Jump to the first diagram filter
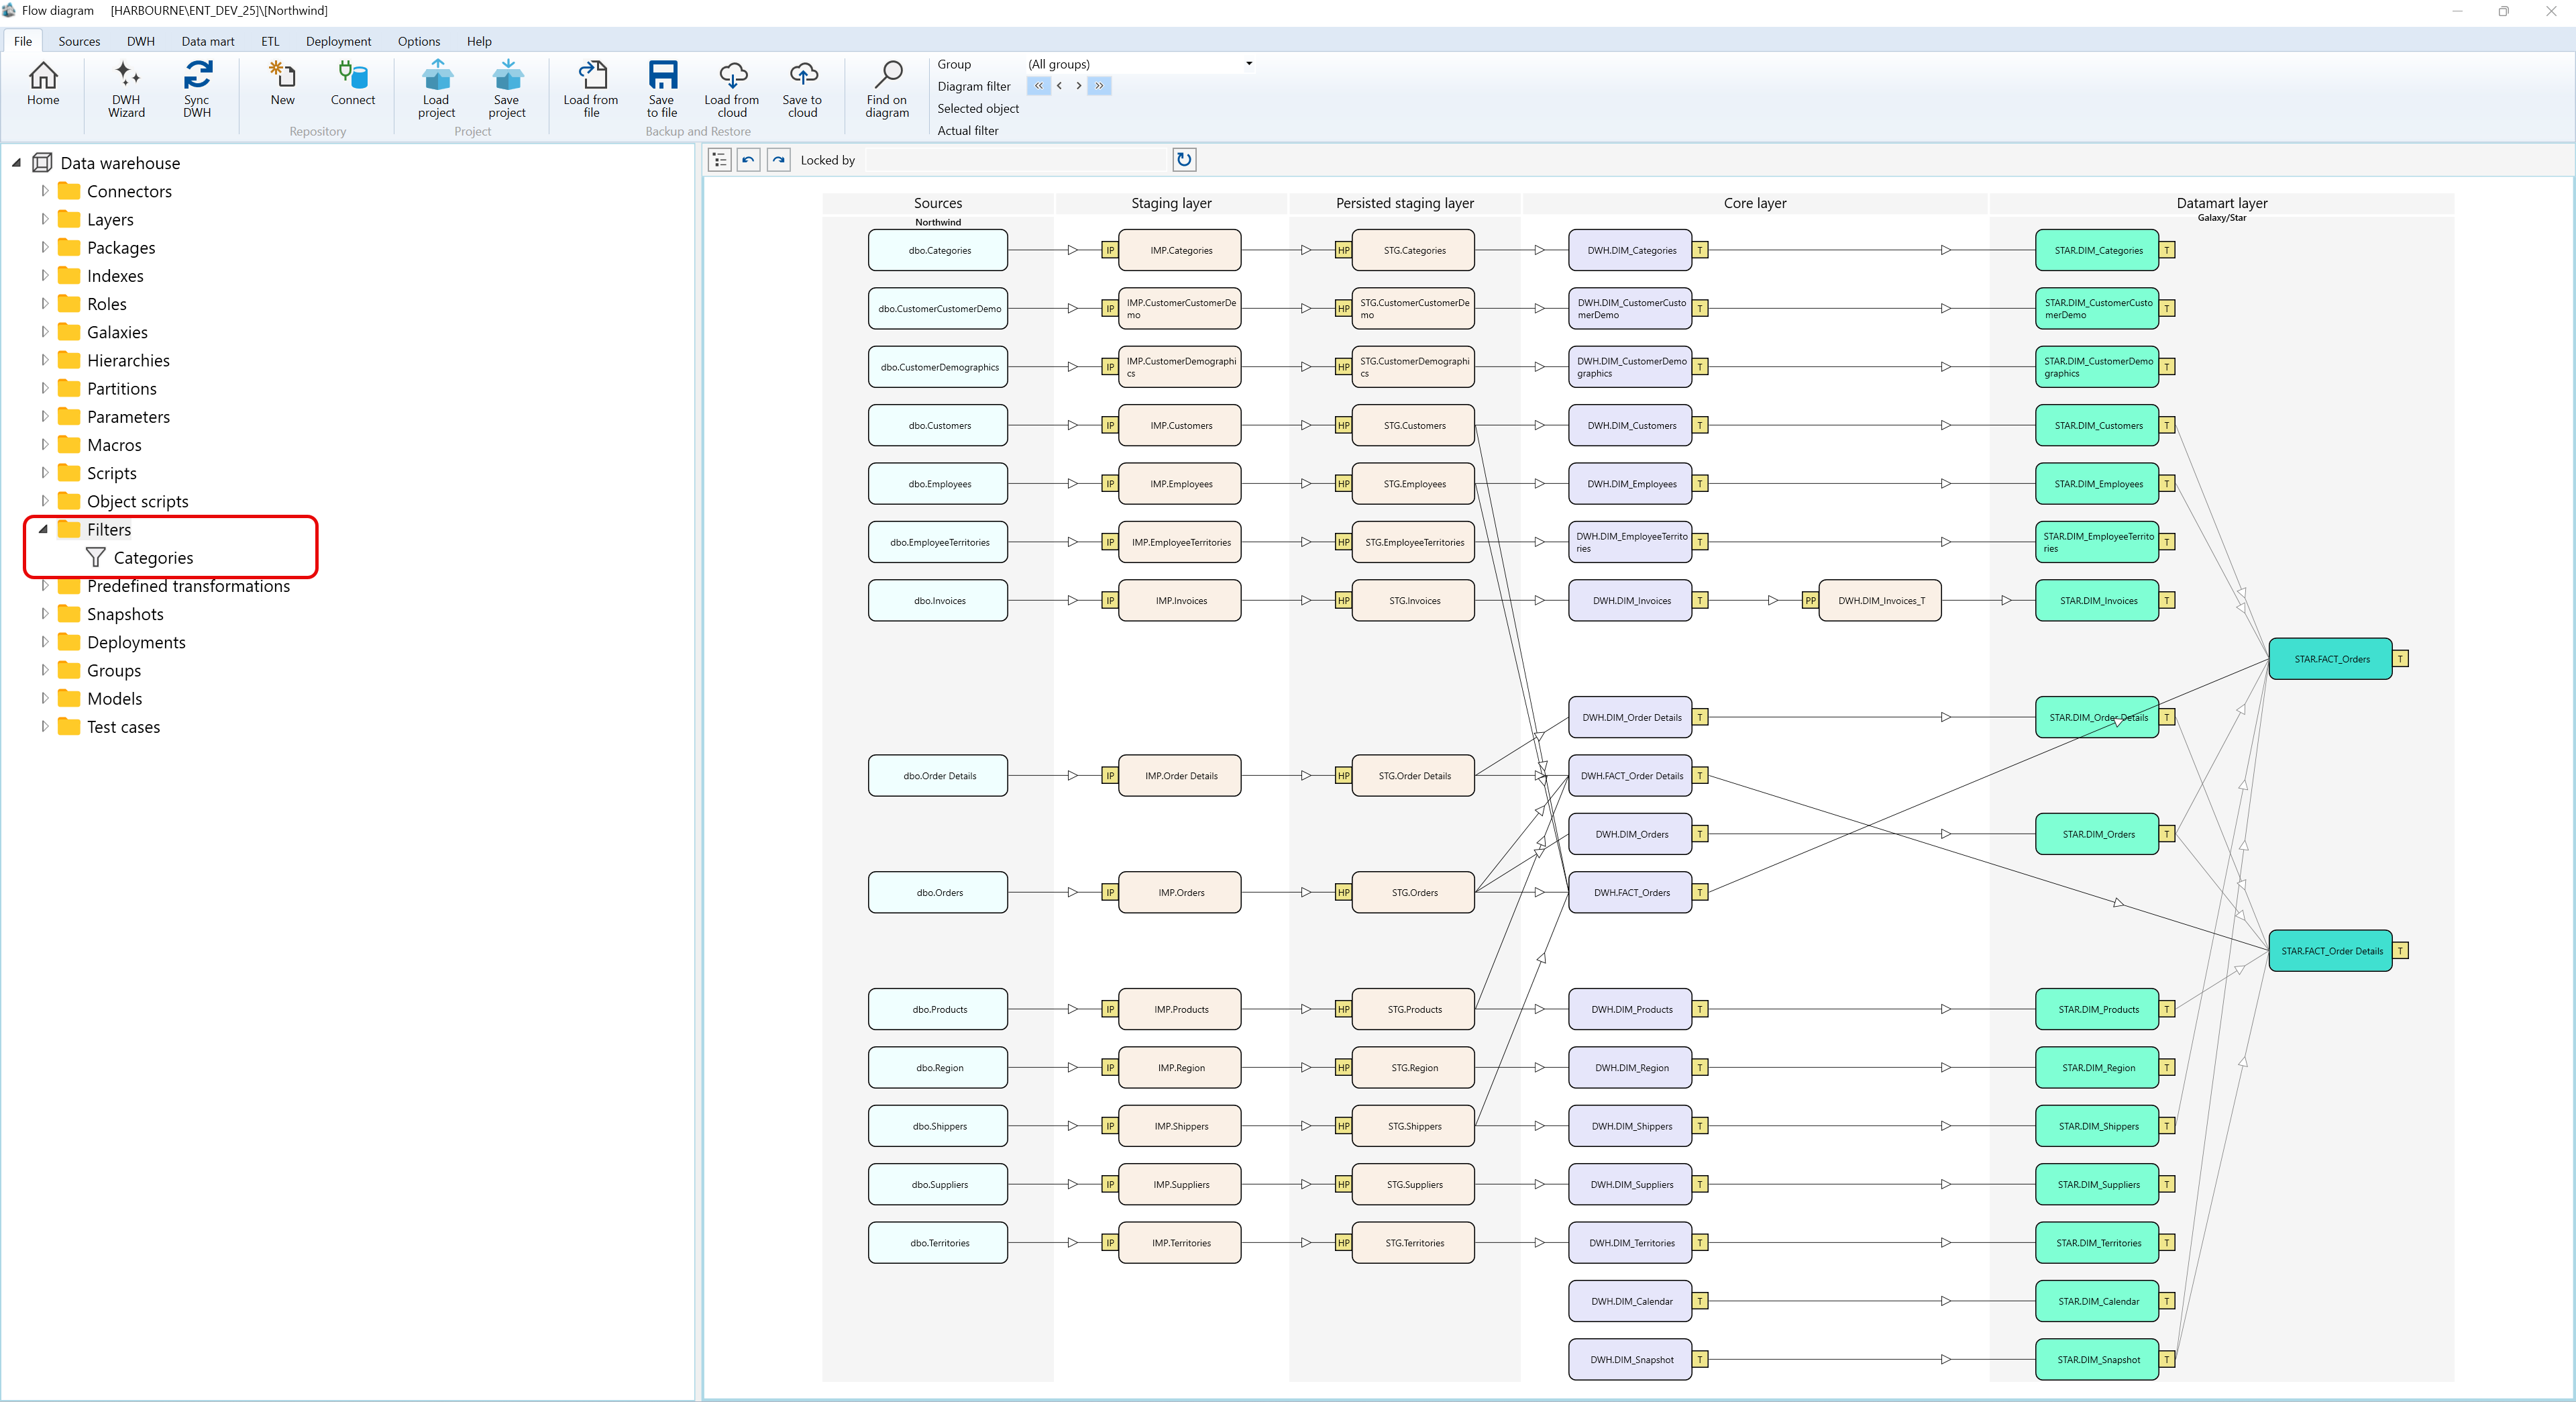 click(x=1038, y=86)
